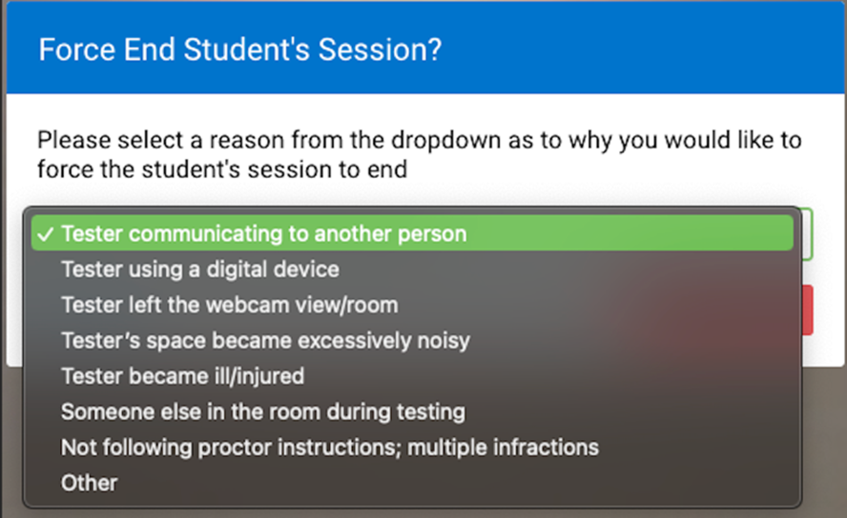Click the red button peeking behind the dropdown

[x=807, y=309]
